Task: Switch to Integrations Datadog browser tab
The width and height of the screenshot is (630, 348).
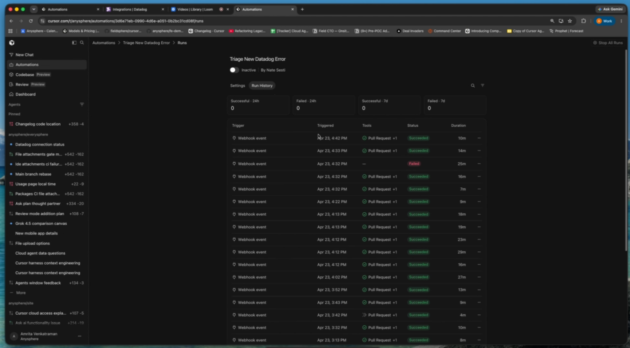Action: pyautogui.click(x=135, y=9)
